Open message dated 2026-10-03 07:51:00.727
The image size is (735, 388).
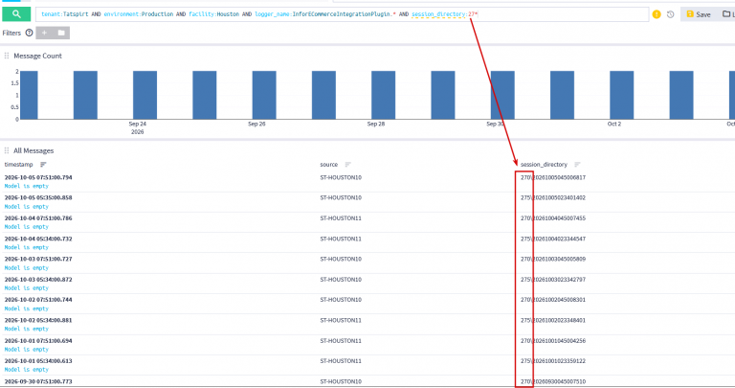[x=38, y=259]
